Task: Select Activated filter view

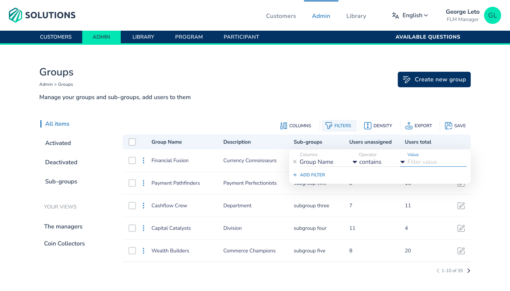Action: tap(58, 143)
